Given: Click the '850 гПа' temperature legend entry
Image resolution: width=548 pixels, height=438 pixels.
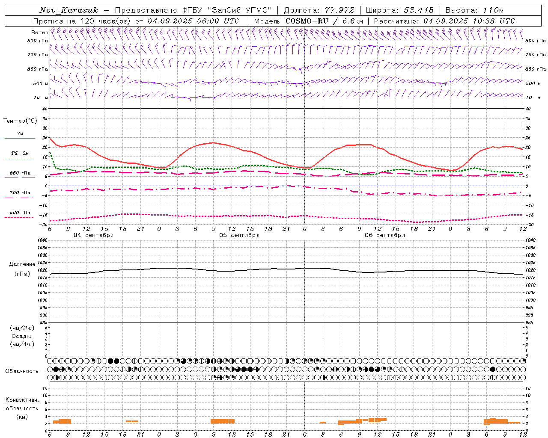Looking at the screenshot, I should [x=20, y=173].
